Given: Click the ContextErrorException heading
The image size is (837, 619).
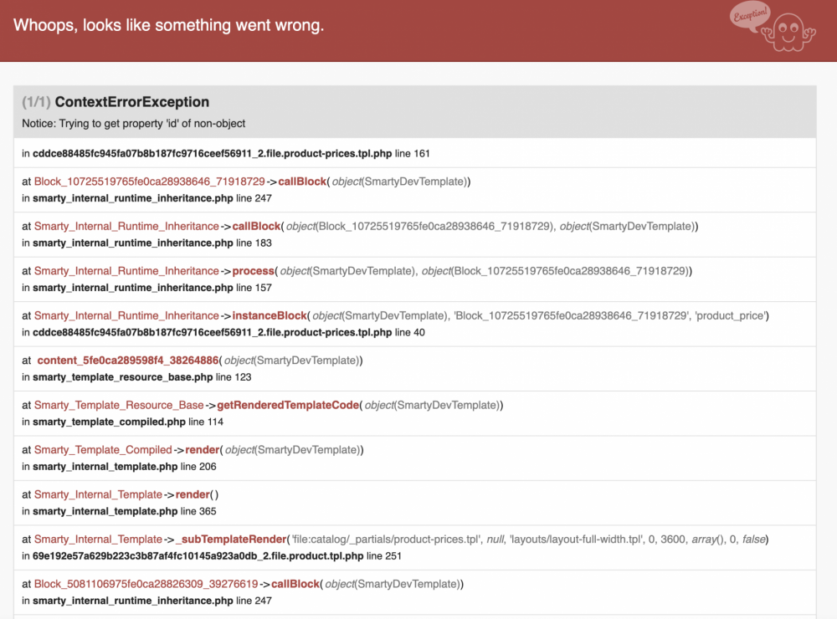Looking at the screenshot, I should coord(131,102).
